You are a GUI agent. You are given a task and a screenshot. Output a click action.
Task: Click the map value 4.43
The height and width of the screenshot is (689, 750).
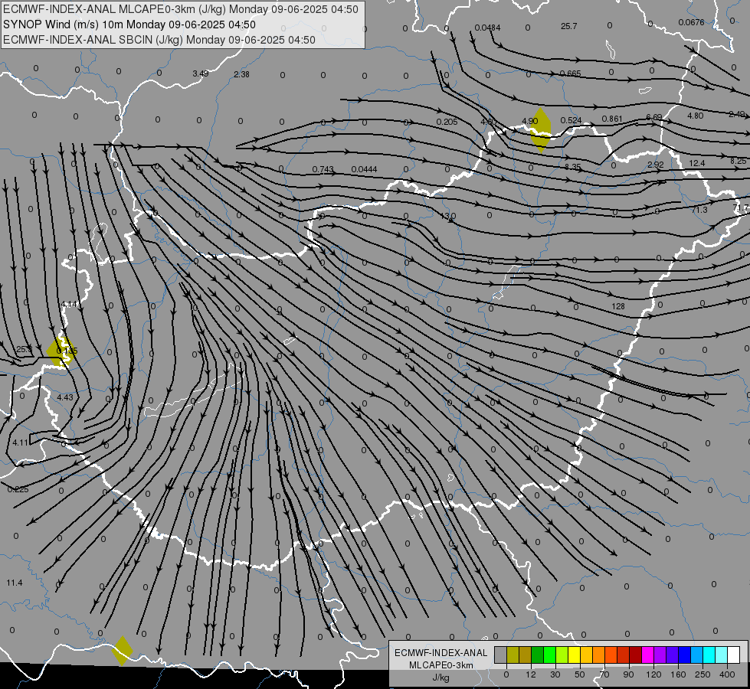[65, 397]
